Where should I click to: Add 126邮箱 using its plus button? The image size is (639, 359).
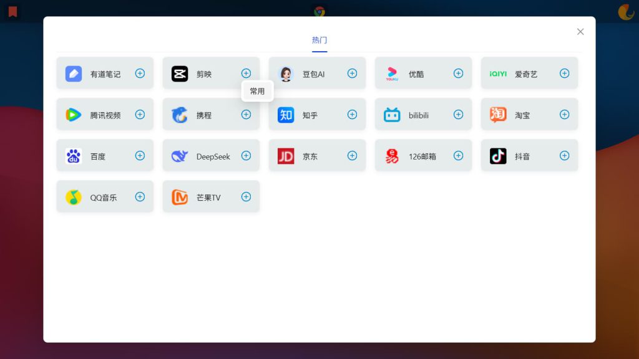(458, 155)
